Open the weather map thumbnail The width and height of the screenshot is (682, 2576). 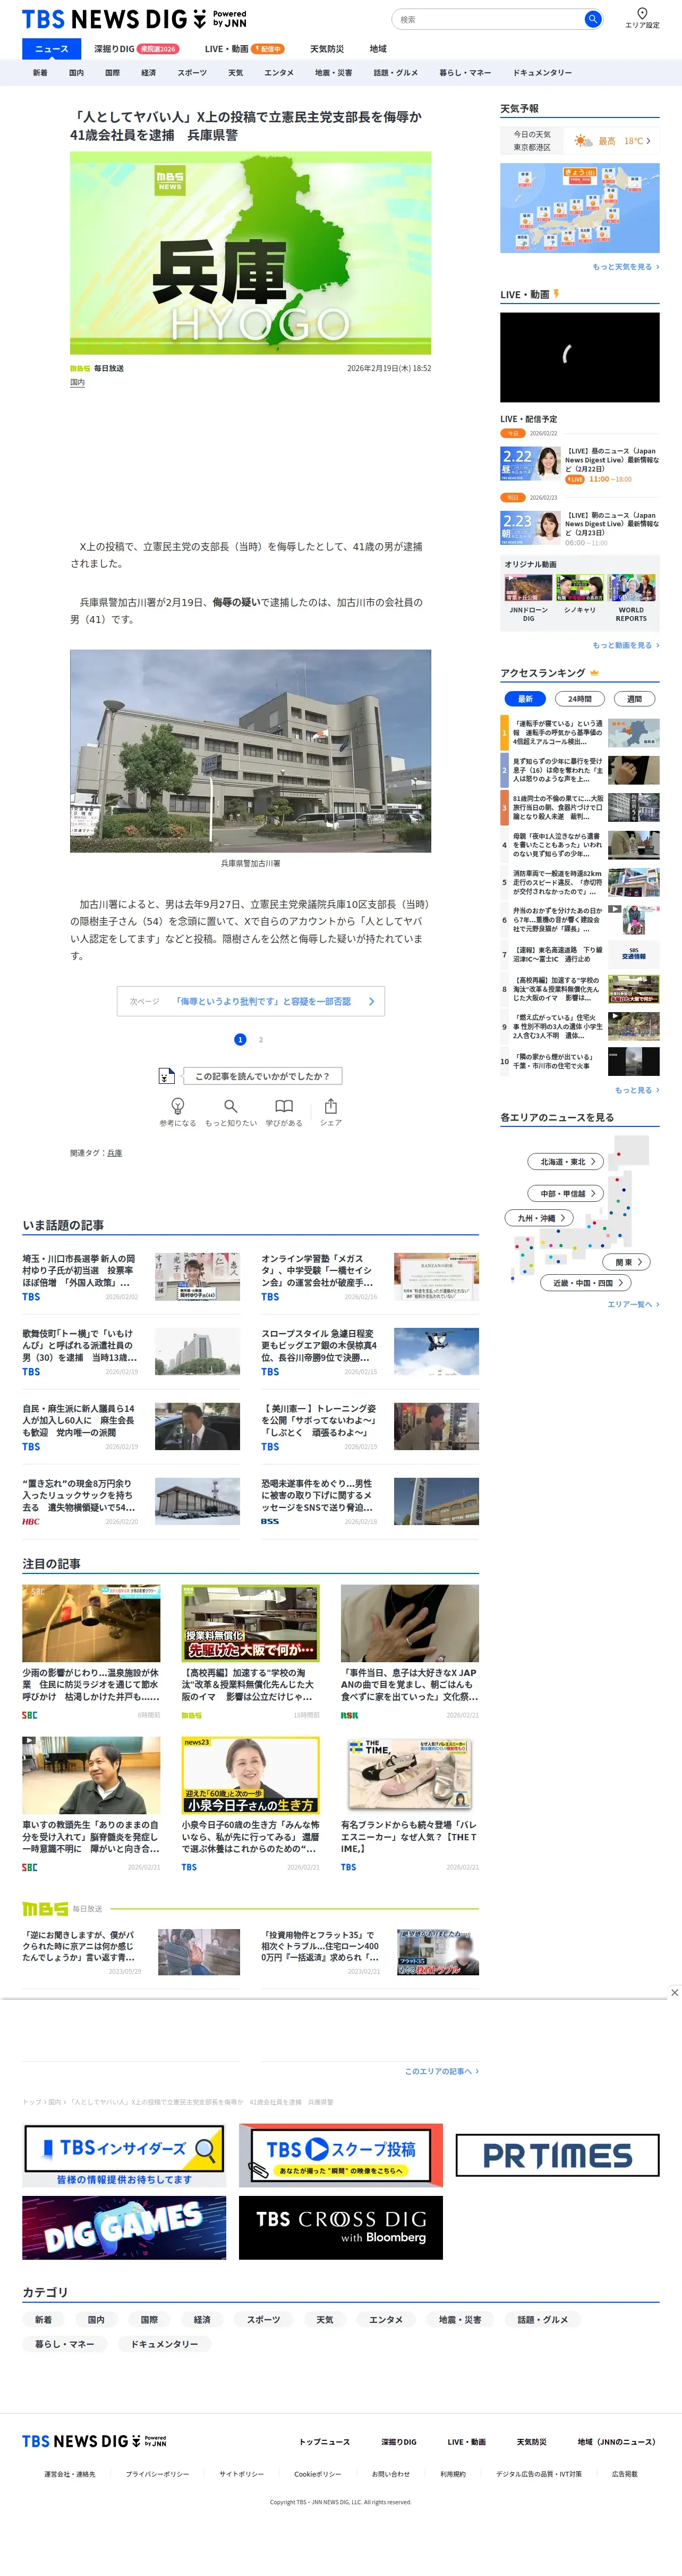point(579,208)
